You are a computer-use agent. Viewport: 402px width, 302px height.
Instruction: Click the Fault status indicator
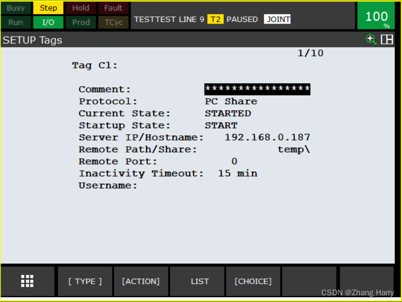(x=113, y=8)
